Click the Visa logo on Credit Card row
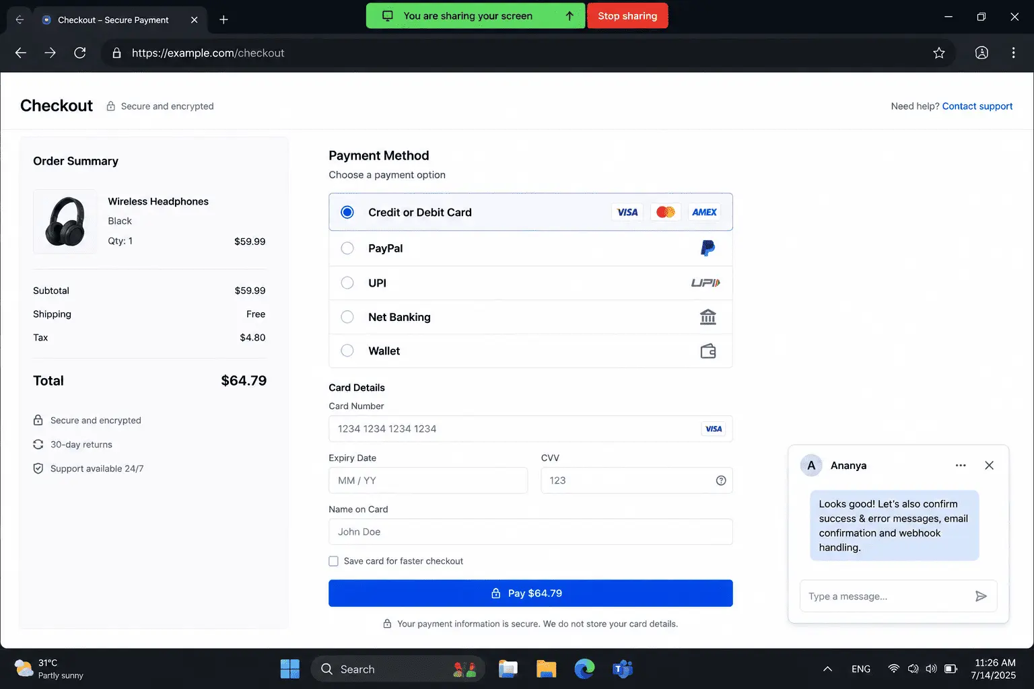 pos(627,212)
